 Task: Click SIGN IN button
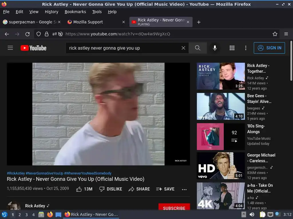click(269, 48)
